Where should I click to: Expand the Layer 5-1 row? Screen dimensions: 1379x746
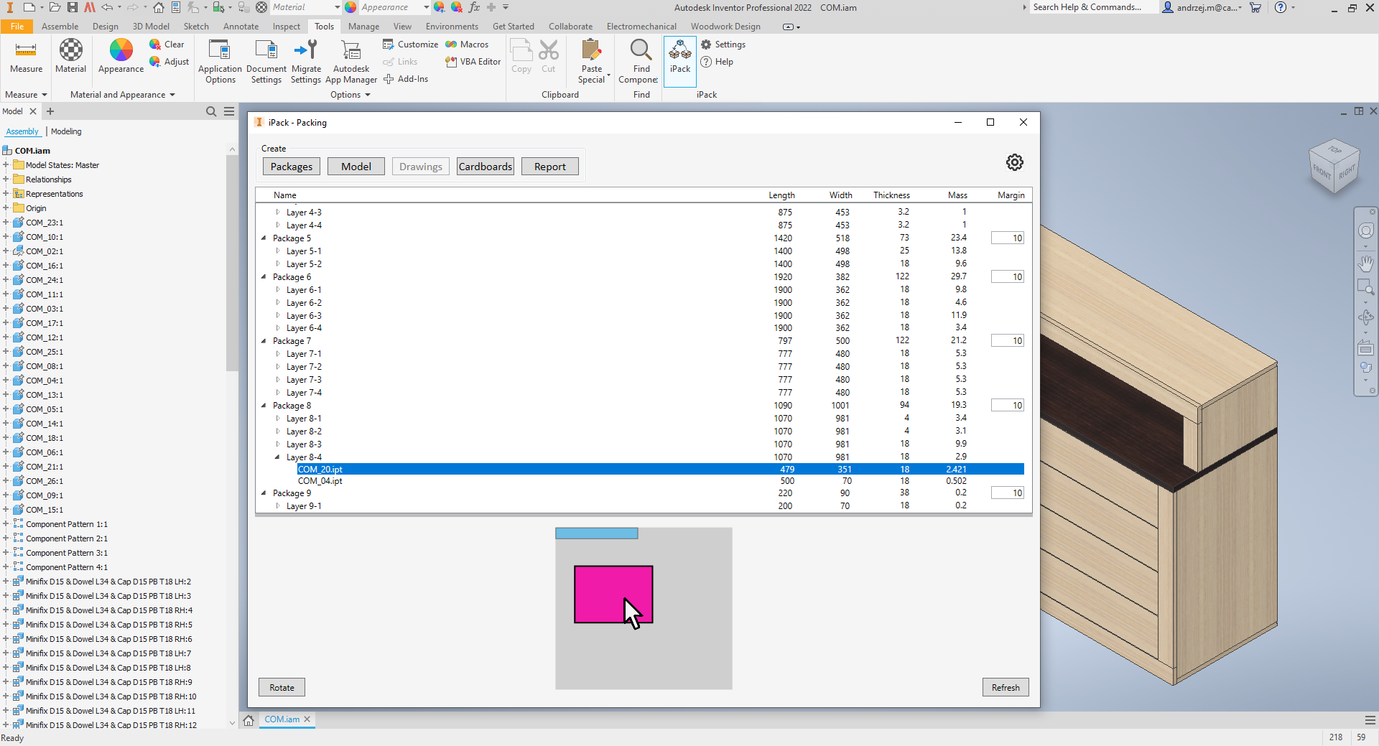click(278, 251)
